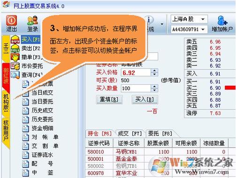Viewport: 236px width, 178px height.
Task: Click document icon beside 交割单
Action: [x=25, y=146]
